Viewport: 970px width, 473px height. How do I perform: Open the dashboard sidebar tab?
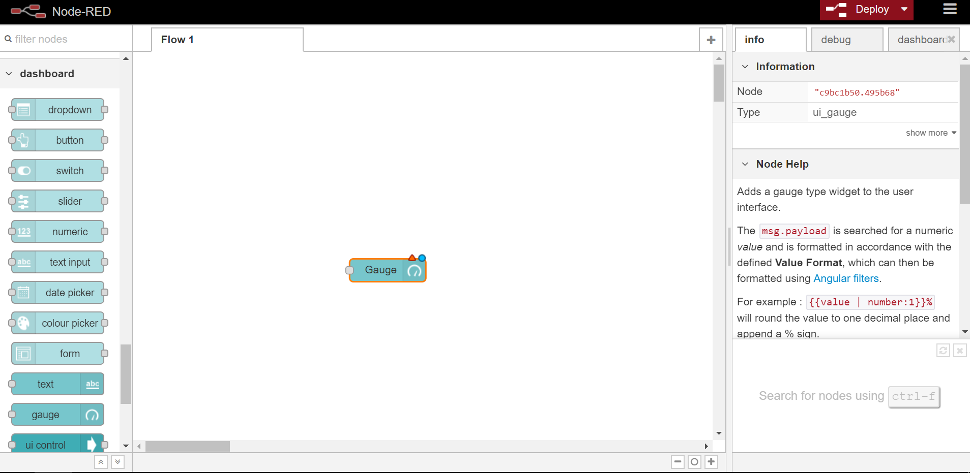click(x=921, y=40)
